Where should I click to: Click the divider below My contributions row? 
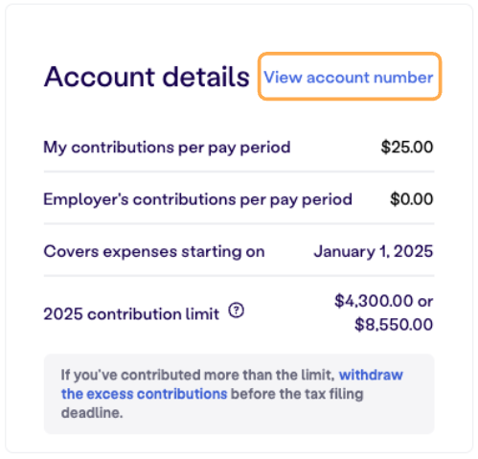pos(239,172)
